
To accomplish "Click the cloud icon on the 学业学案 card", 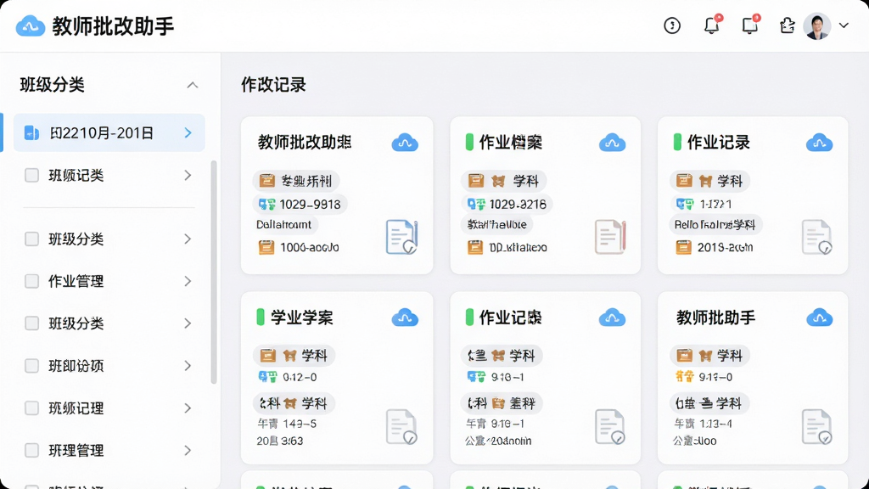I will [405, 318].
